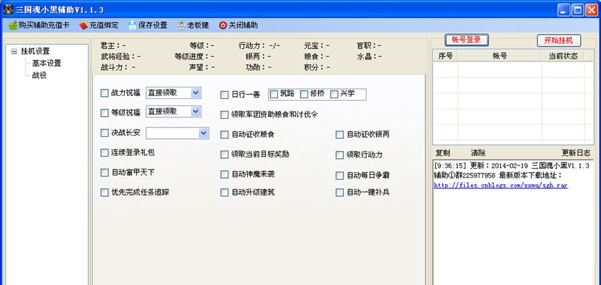
Task: Select 老板键 in toolbar
Action: pos(193,25)
